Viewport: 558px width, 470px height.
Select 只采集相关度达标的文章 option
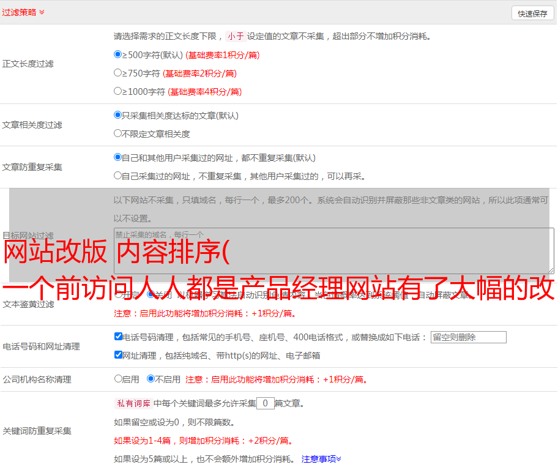[x=118, y=115]
